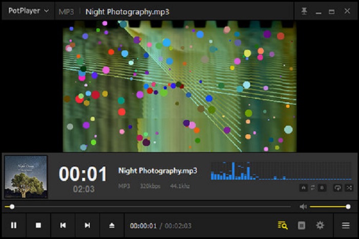Open the control panel icon beside the gear
Viewport: 359px width, 239px height.
point(302,225)
